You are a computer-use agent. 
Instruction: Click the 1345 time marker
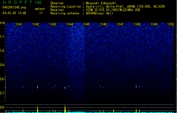point(86,24)
